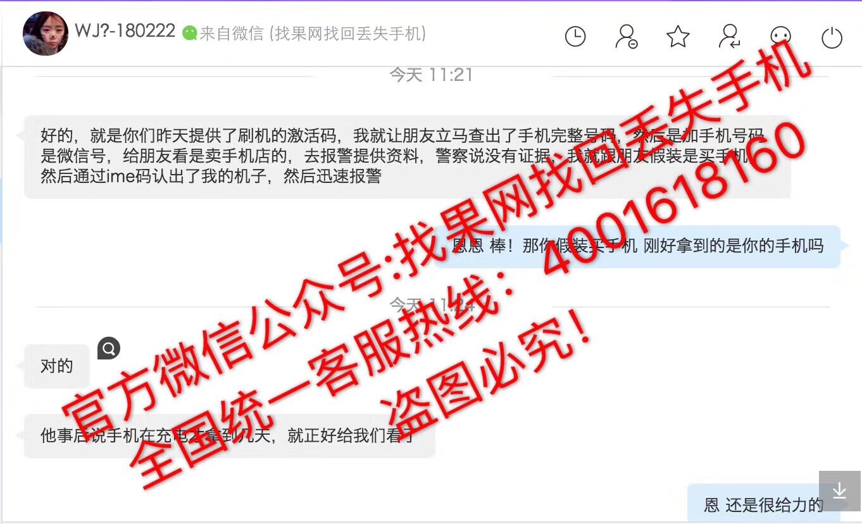
Task: Select the message 他事后说手机在充电
Action: [x=229, y=436]
